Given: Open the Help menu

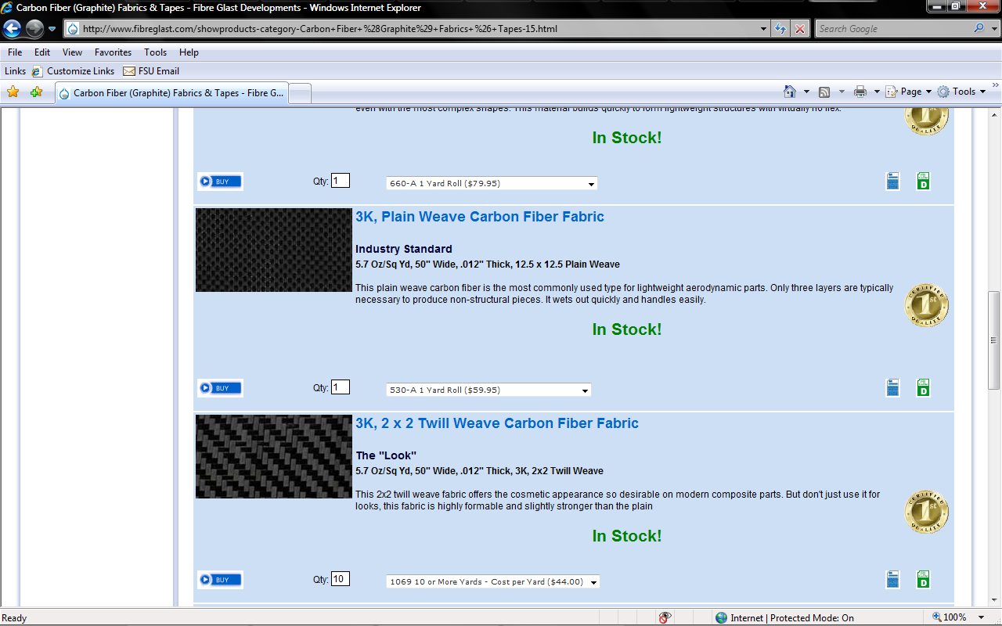Looking at the screenshot, I should click(189, 52).
